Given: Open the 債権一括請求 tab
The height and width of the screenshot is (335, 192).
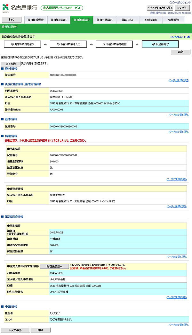Looking at the screenshot, I should coord(105,20).
